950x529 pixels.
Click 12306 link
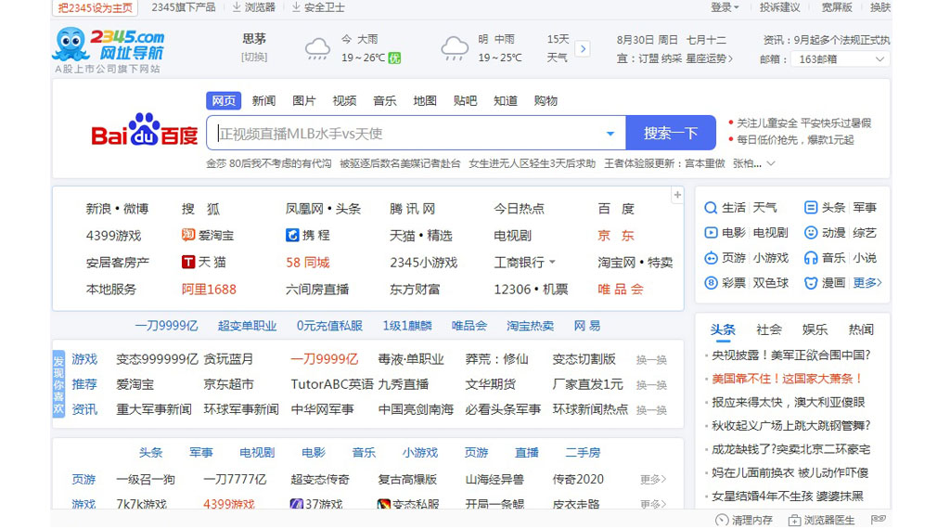point(512,289)
